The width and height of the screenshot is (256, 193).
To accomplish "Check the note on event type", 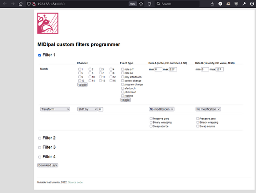I will click(x=123, y=73).
